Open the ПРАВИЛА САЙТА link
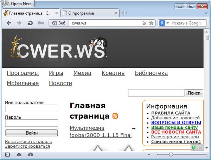The image size is (211, 160). [x=171, y=113]
